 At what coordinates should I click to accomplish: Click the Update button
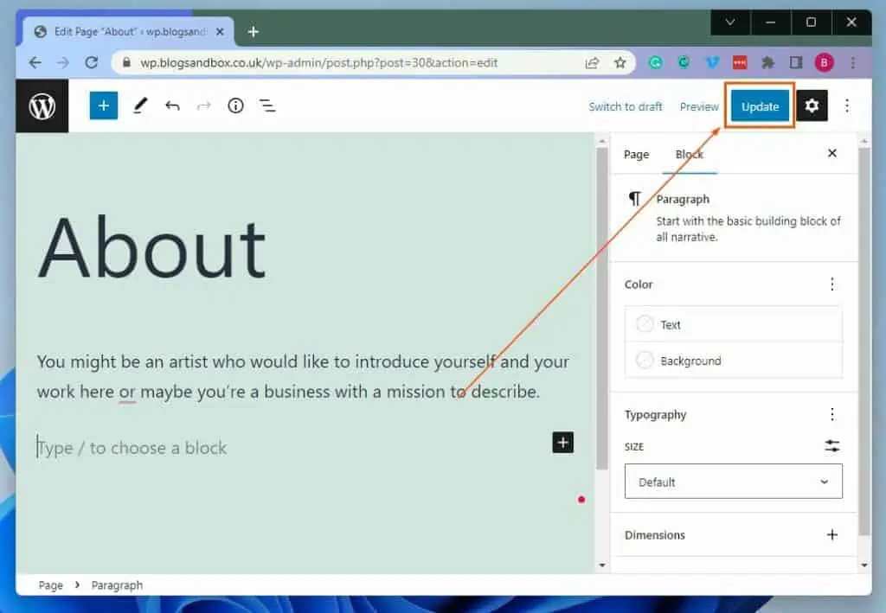click(x=759, y=105)
